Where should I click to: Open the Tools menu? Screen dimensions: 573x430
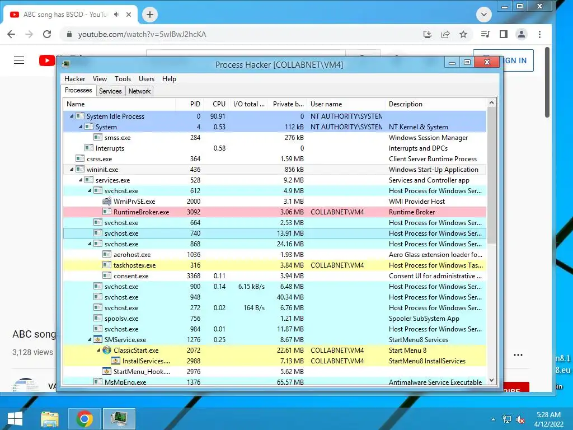click(123, 79)
